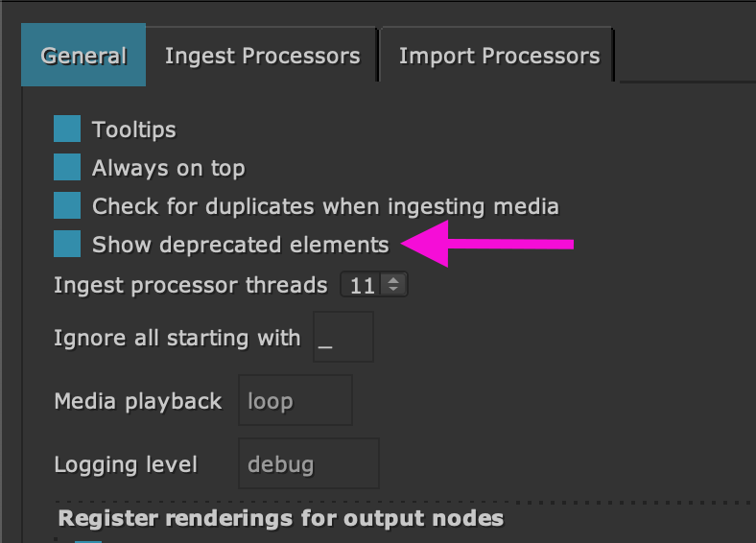The height and width of the screenshot is (543, 756).
Task: Uncheck the Show deprecated elements box
Action: point(67,245)
